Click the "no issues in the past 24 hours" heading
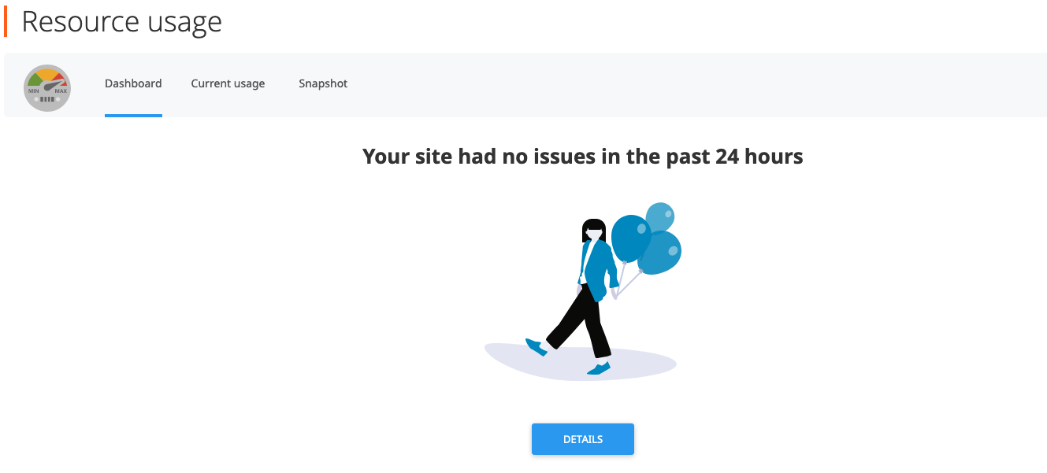 582,157
